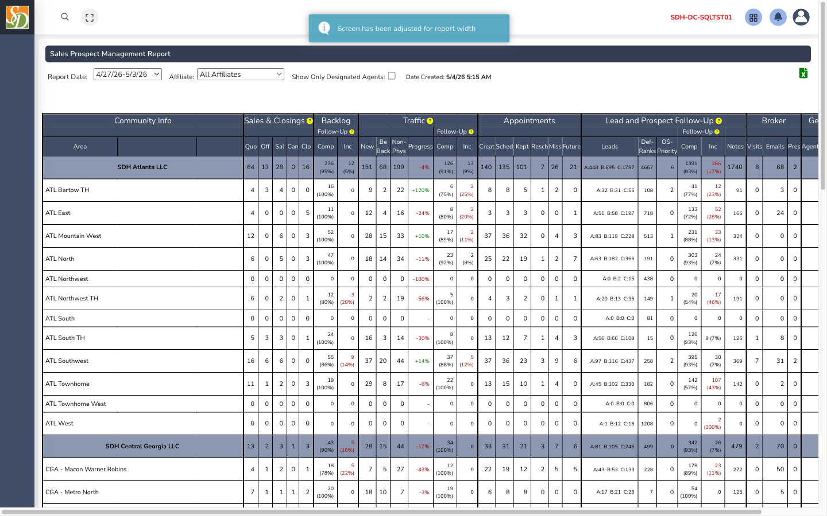This screenshot has height=516, width=827.
Task: Open the search magnifier icon
Action: 65,17
